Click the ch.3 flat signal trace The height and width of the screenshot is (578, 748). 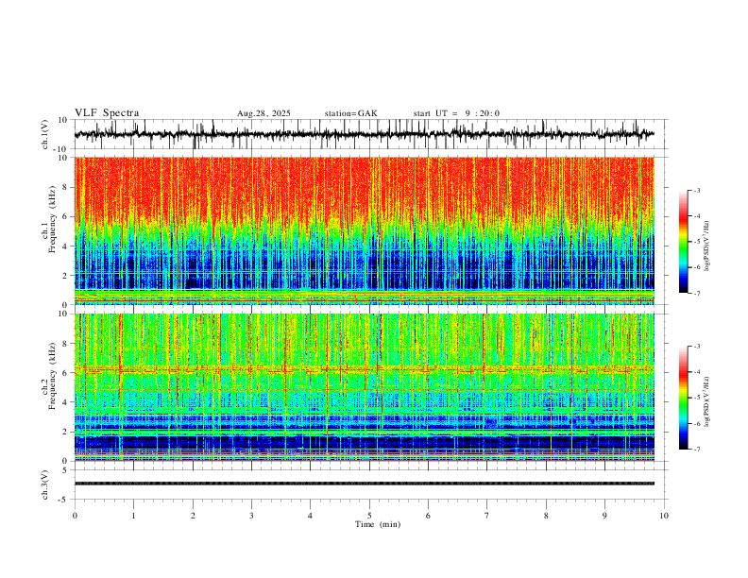point(364,484)
